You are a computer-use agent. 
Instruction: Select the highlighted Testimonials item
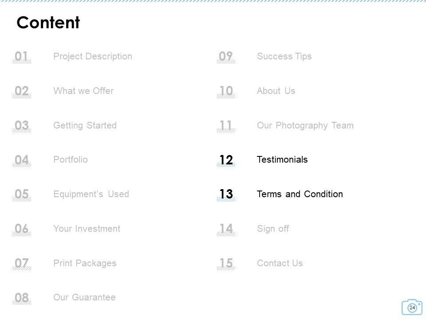pos(282,159)
